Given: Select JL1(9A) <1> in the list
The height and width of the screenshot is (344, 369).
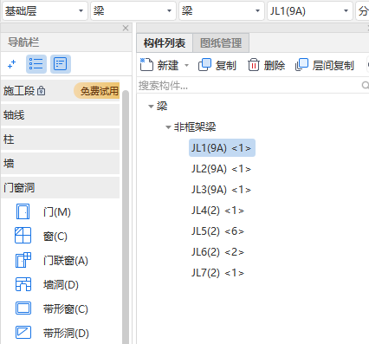Looking at the screenshot, I should pyautogui.click(x=222, y=148).
